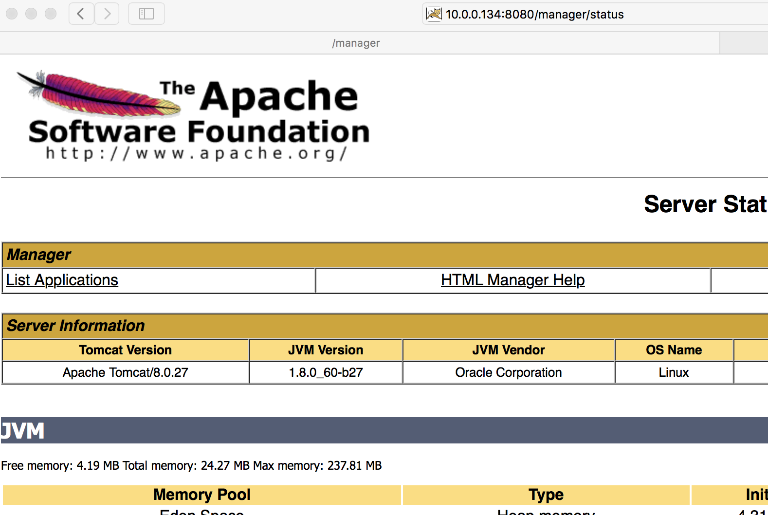The width and height of the screenshot is (768, 515).
Task: Click the address bar URL 10.0.0.134:8080/manager/status
Action: click(x=534, y=14)
